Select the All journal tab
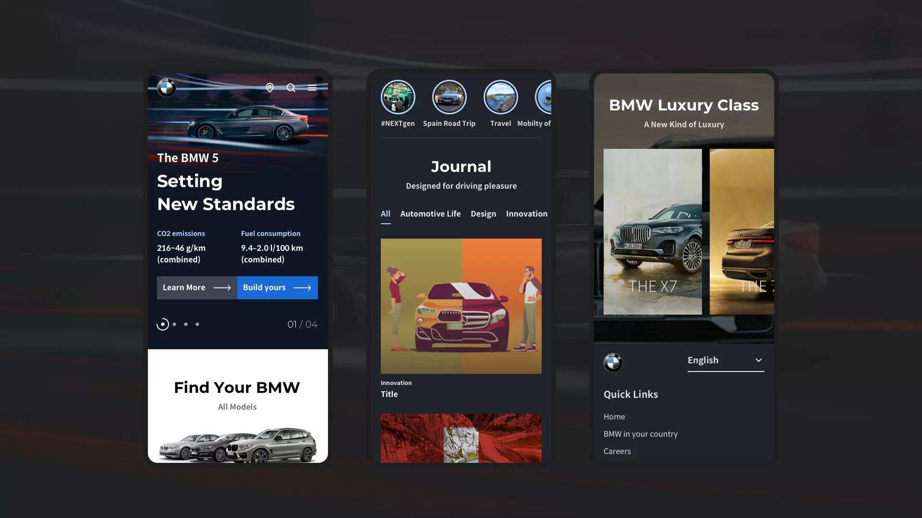Viewport: 922px width, 518px height. click(386, 214)
